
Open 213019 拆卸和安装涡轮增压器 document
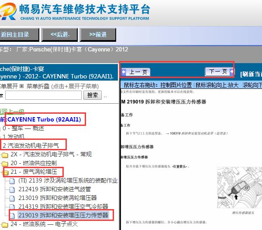pos(58,198)
